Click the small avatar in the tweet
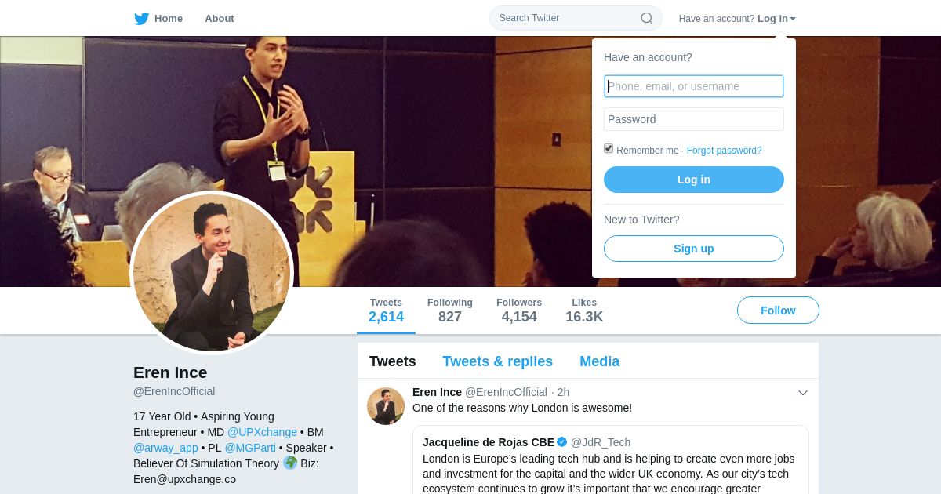Viewport: 941px width, 494px height. [386, 406]
